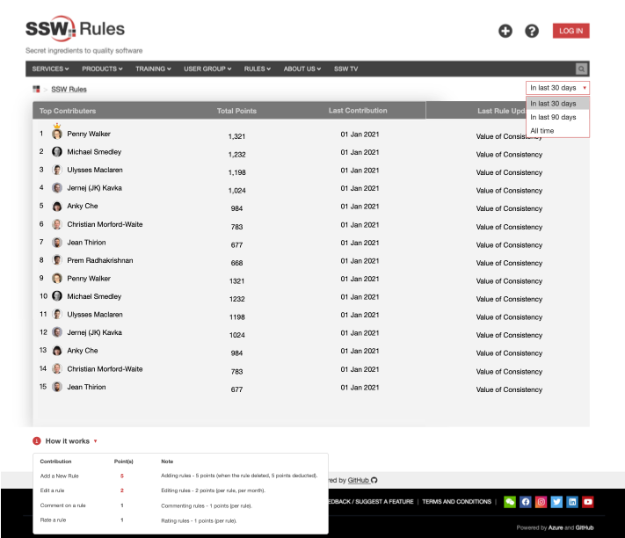Click Jernej (JK) Kavka's avatar in row 12
Image resolution: width=625 pixels, height=538 pixels.
tap(57, 332)
